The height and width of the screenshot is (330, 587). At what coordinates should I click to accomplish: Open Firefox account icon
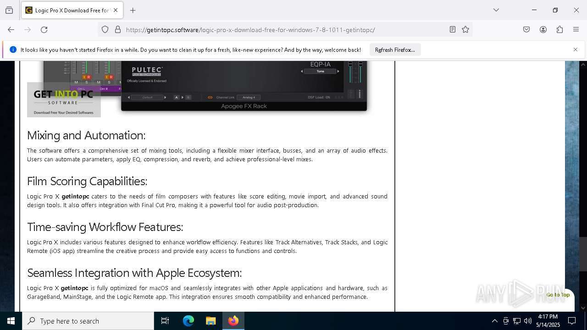543,29
